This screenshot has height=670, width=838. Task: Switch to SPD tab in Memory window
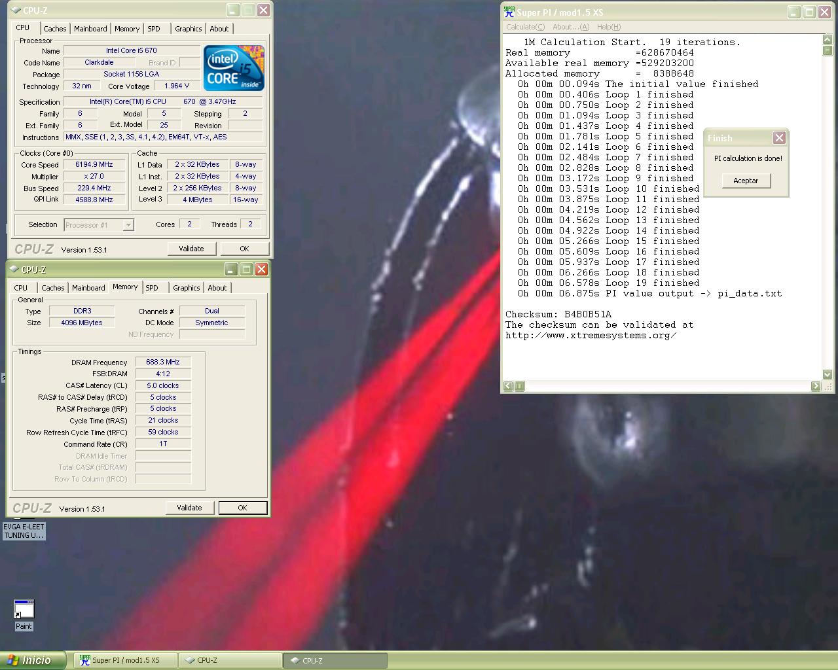(152, 288)
